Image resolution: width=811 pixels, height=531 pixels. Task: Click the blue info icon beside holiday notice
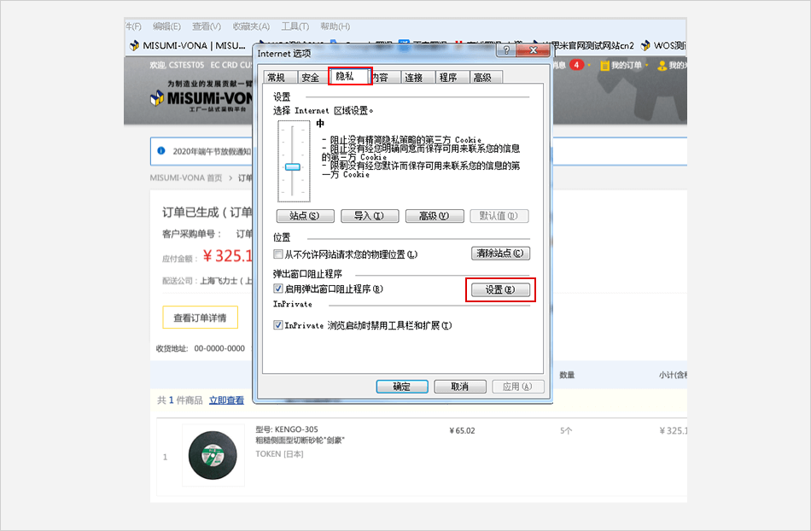click(160, 151)
